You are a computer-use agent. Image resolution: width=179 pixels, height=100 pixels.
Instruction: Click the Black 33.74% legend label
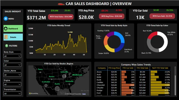coord(146,53)
